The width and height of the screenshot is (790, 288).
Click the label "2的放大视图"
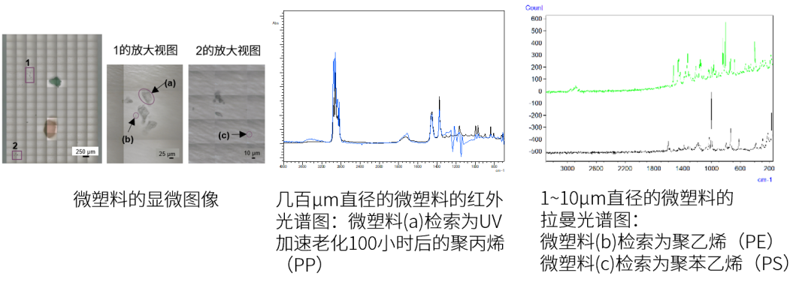pyautogui.click(x=229, y=49)
